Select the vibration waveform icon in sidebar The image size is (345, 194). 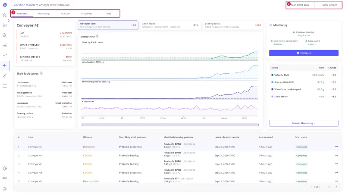tap(5, 66)
